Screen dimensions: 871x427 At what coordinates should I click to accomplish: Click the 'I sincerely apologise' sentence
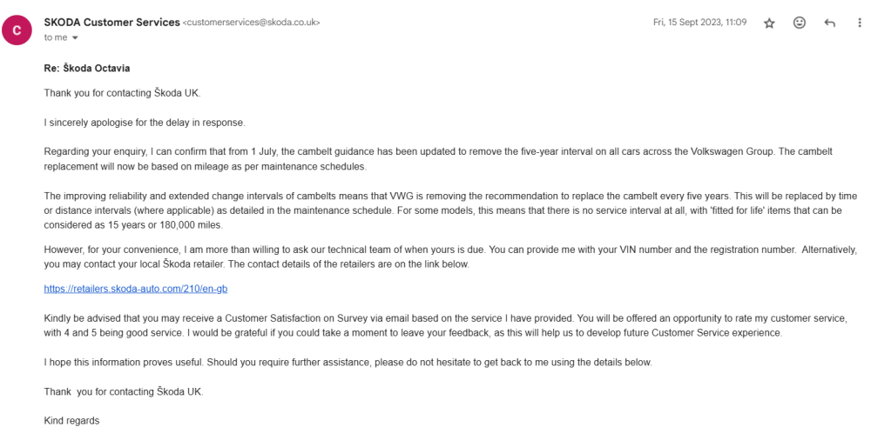click(x=144, y=123)
